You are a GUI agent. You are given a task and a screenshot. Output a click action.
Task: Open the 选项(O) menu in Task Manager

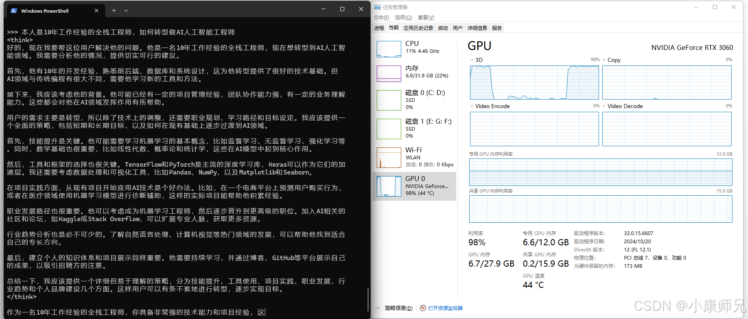403,18
